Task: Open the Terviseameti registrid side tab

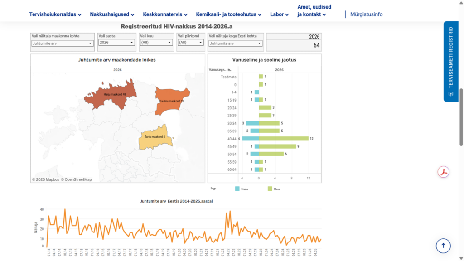Action: click(451, 62)
